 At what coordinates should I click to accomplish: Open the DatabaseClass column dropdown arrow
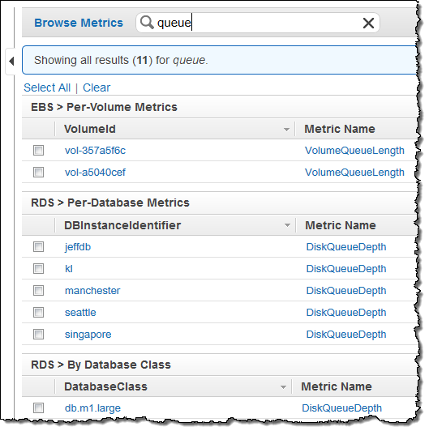[283, 387]
